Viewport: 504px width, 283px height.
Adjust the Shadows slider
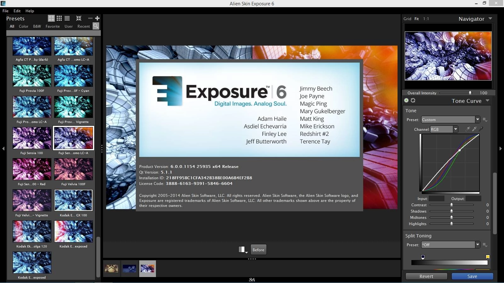pyautogui.click(x=451, y=211)
